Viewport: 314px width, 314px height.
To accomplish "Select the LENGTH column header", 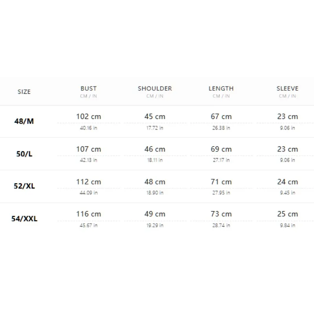I will pos(221,89).
